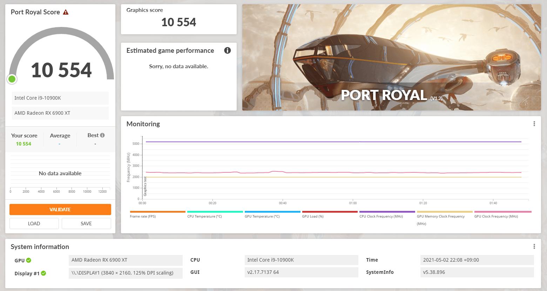Click the LOAD button
The image size is (547, 291).
click(34, 223)
